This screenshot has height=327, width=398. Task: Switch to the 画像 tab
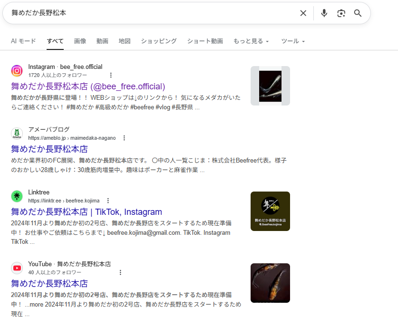point(80,41)
